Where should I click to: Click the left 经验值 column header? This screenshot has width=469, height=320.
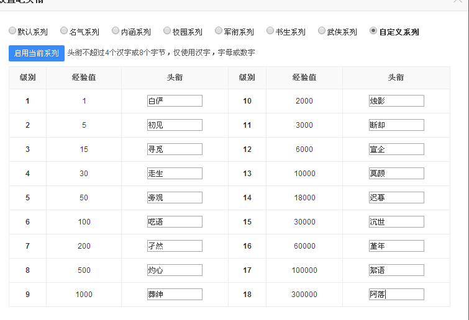tap(84, 78)
